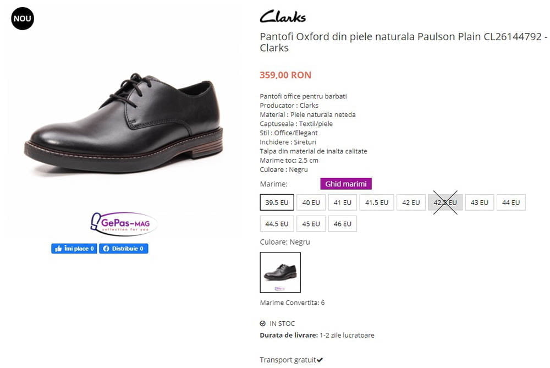Click the NOU badge icon
The height and width of the screenshot is (368, 550).
pos(23,19)
